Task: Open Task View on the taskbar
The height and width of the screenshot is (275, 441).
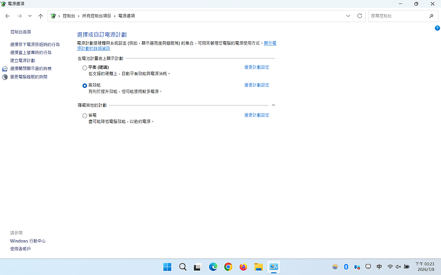Action: [x=198, y=267]
